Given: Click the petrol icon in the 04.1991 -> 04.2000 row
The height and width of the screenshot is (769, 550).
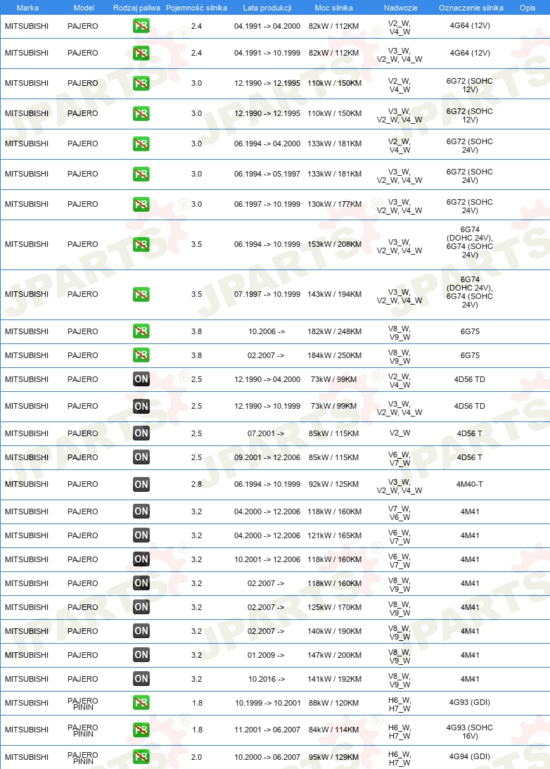Looking at the screenshot, I should click(x=141, y=26).
